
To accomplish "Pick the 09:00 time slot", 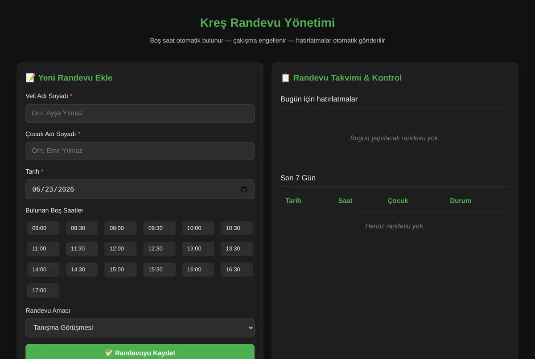I will tap(120, 228).
